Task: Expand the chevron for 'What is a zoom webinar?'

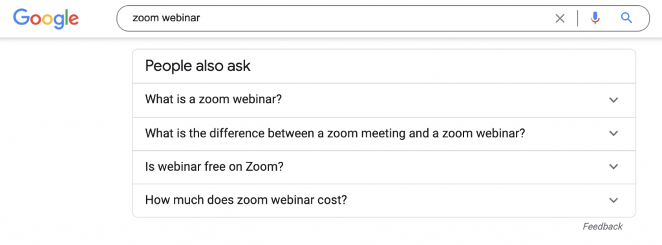Action: 614,100
